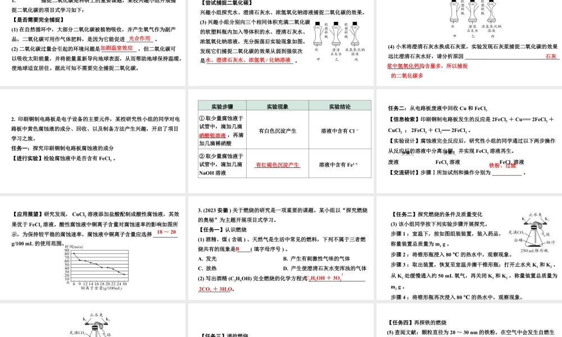The width and height of the screenshot is (562, 337).
Task: Click the 溶液中含有Cl⁻ conclusion cell
Action: point(338,129)
